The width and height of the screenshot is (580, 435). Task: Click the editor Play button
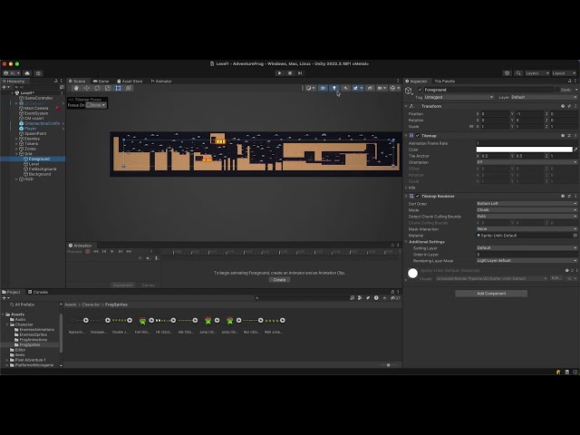pyautogui.click(x=280, y=73)
